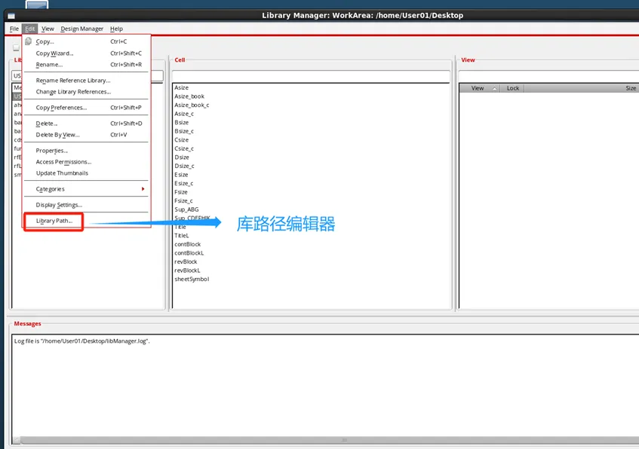The width and height of the screenshot is (639, 449).
Task: Click the Copy icon in Edit menu
Action: tap(29, 41)
